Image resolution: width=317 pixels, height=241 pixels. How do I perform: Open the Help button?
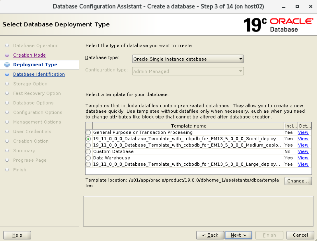[17, 235]
